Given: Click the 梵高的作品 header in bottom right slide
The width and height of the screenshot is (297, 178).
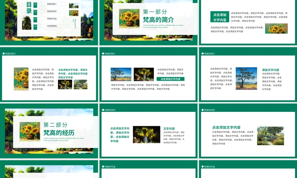Looking at the screenshot, I should pos(208,167).
